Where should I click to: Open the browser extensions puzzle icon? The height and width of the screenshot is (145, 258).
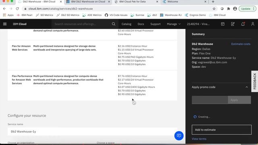229,9
